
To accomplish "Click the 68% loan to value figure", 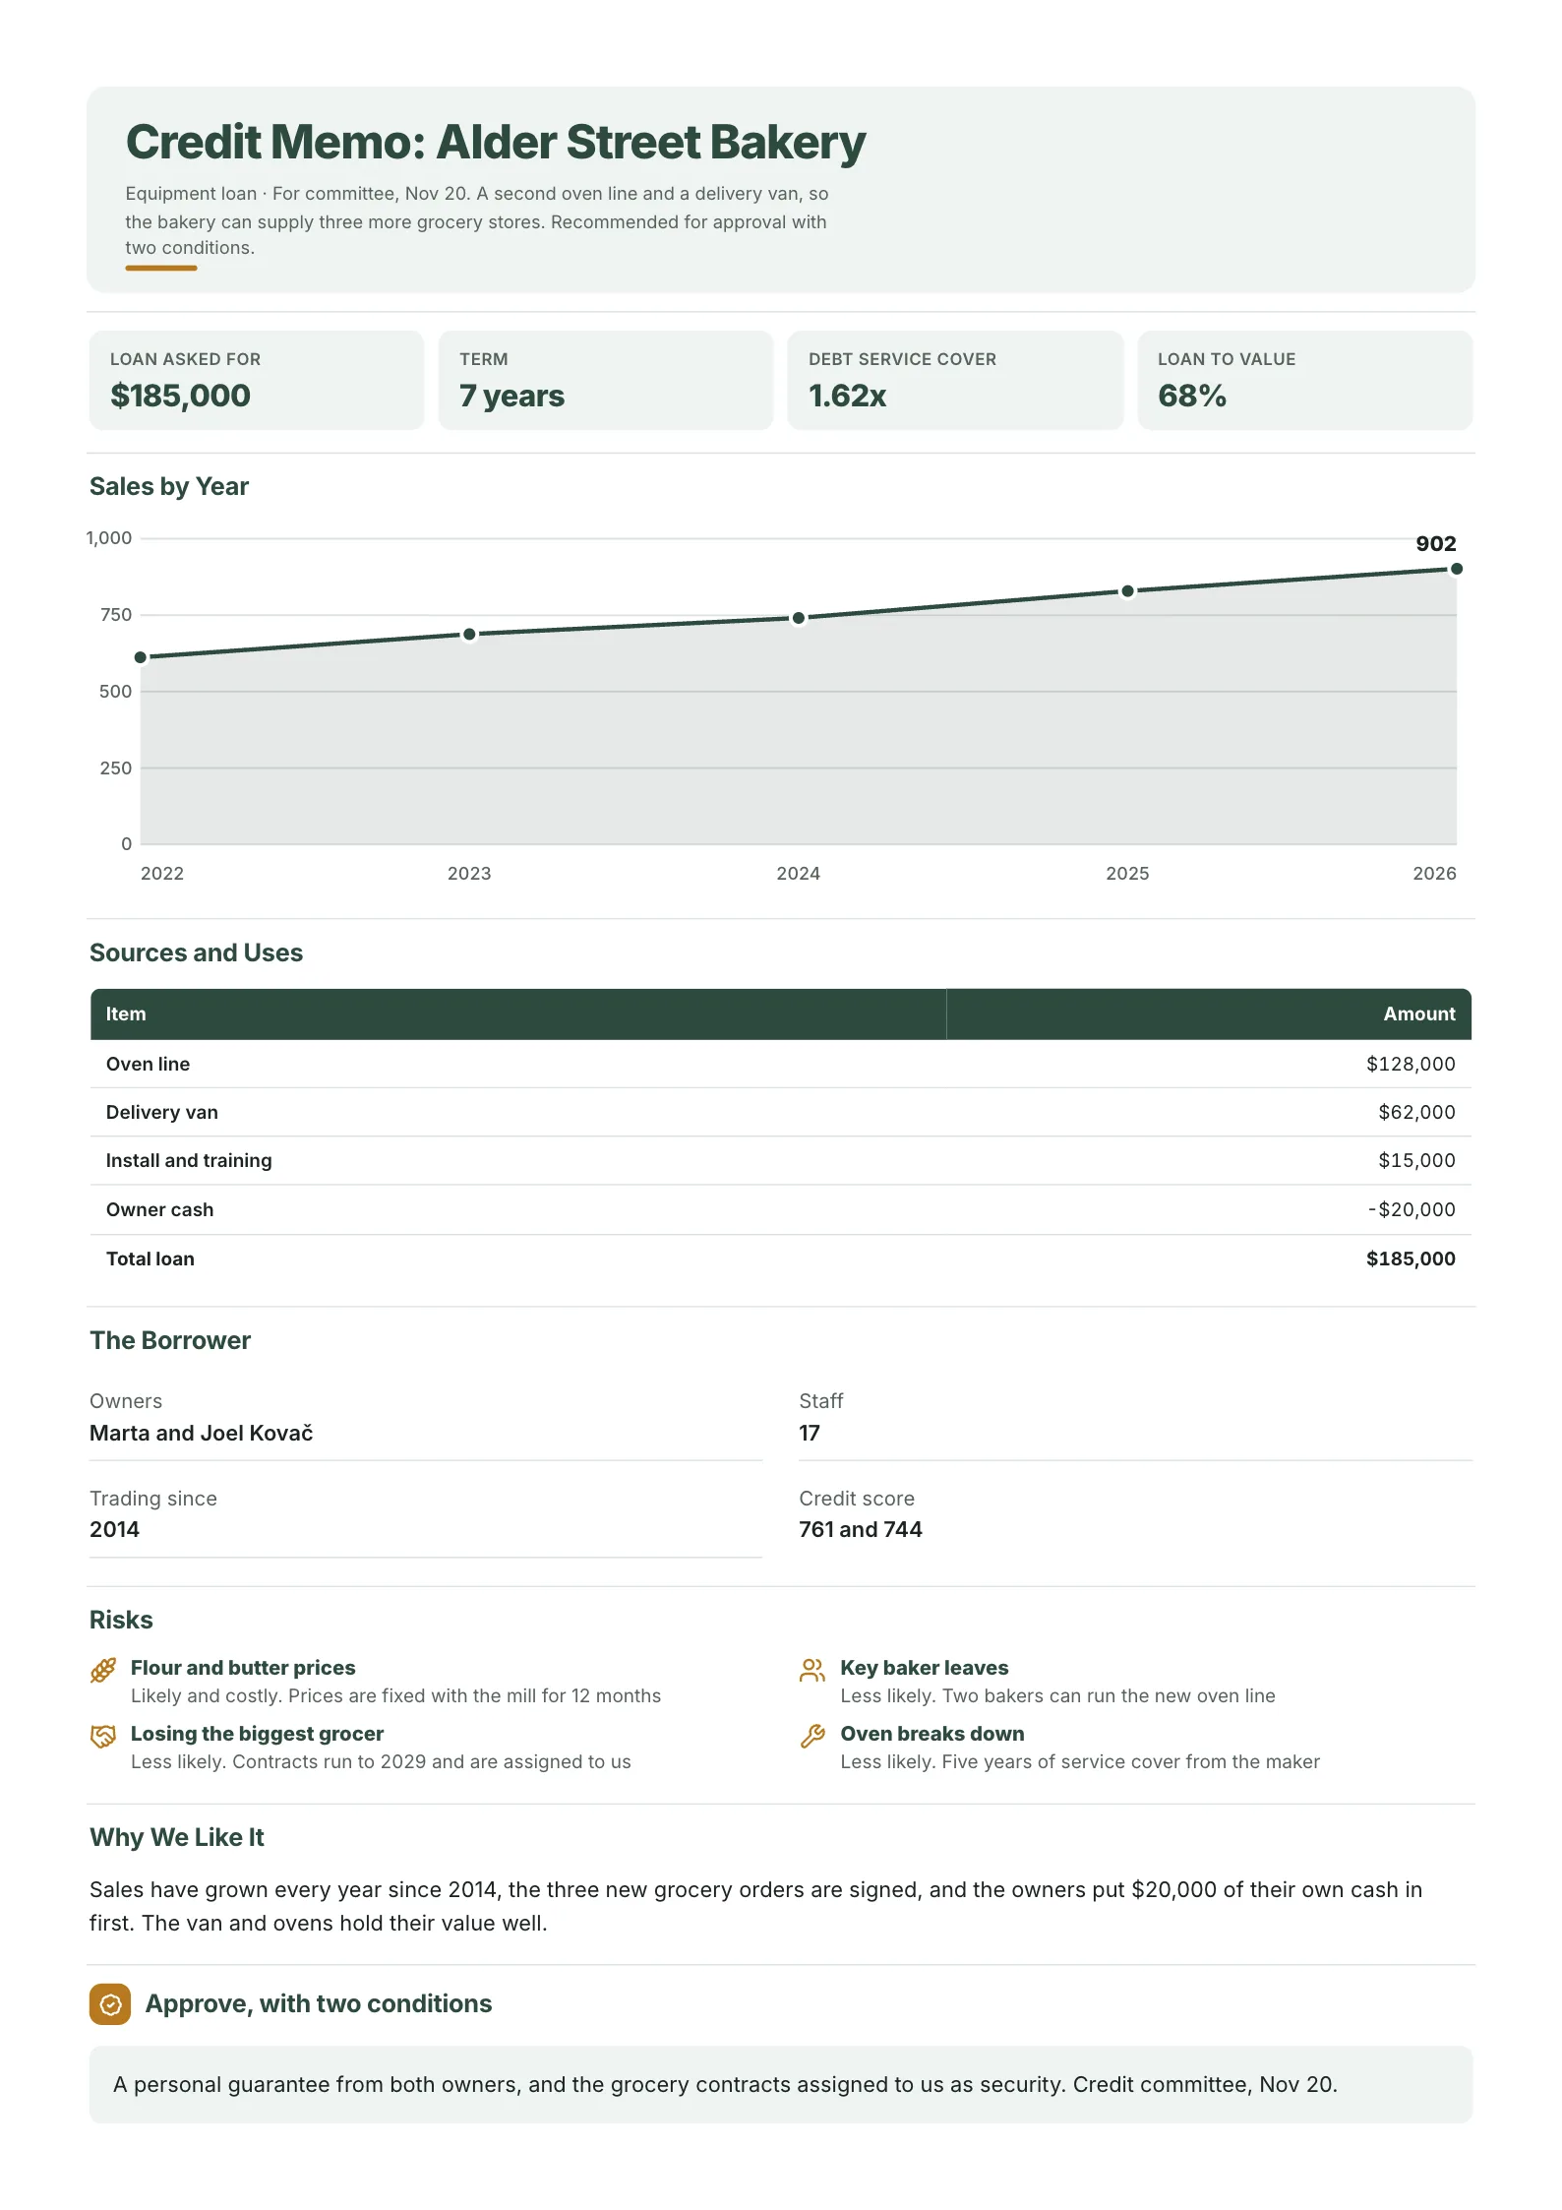I will coord(1192,396).
